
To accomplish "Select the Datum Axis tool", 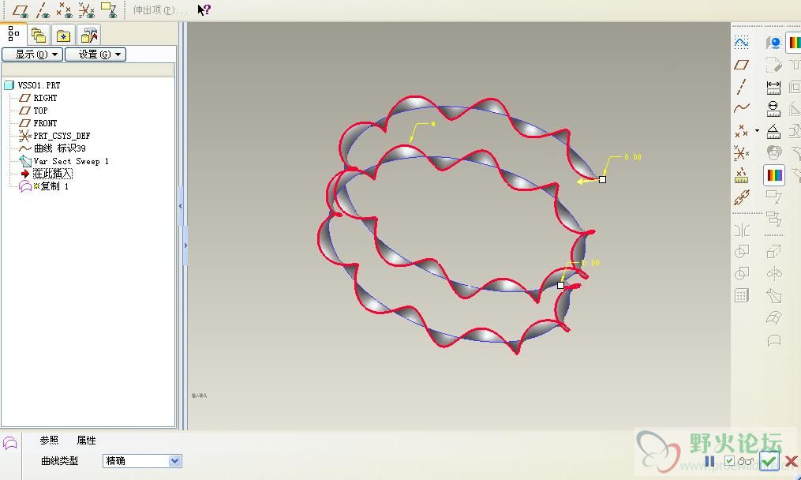I will [x=741, y=86].
